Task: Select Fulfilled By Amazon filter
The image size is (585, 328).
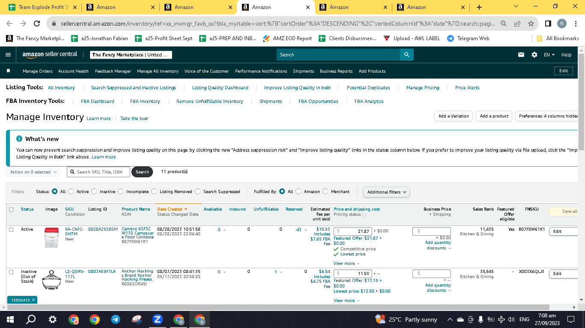Action: click(298, 192)
